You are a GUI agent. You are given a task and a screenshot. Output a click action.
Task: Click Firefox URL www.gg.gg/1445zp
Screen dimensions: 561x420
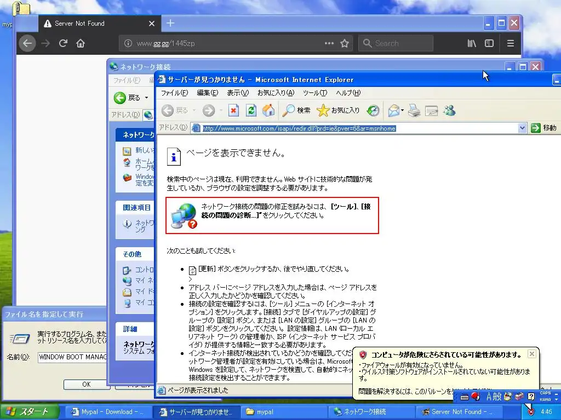pos(165,43)
